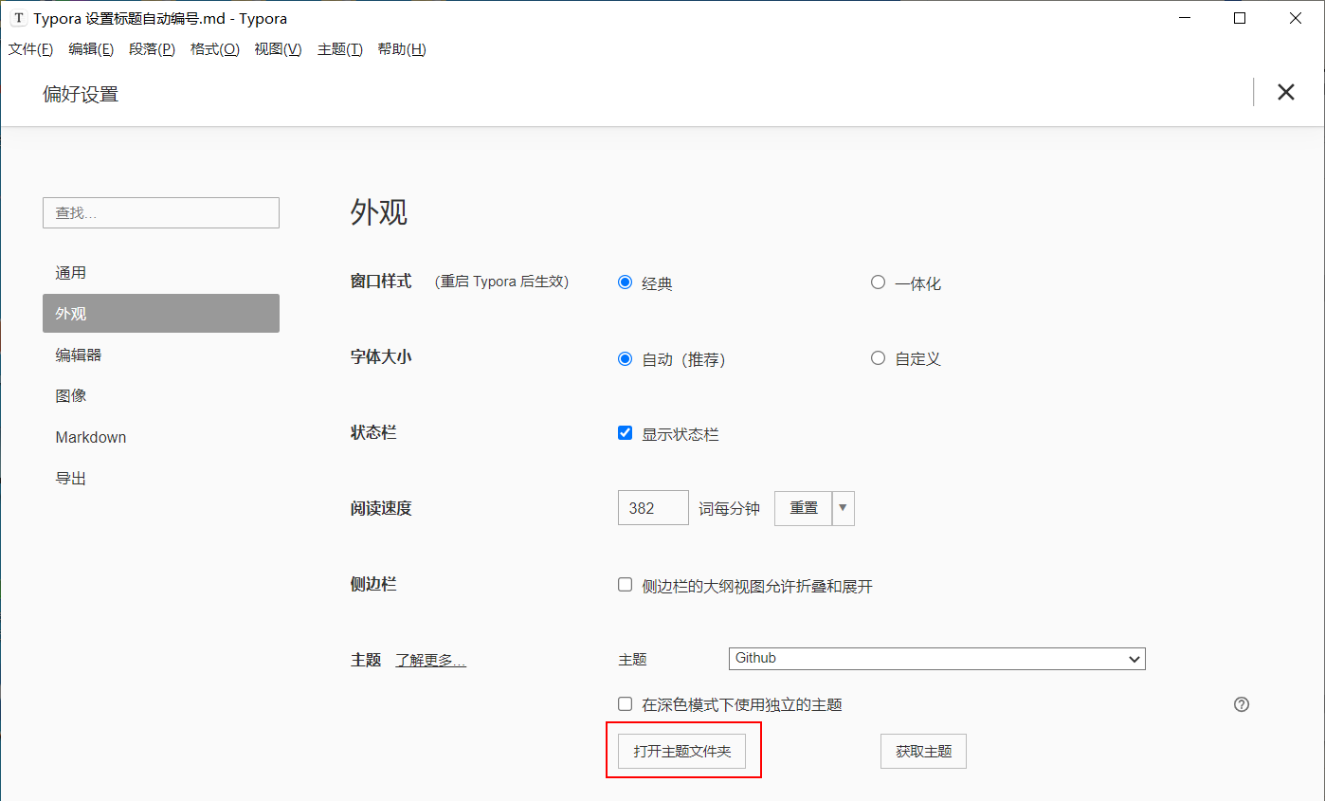Open the Markdown settings section
The image size is (1325, 801).
tap(161, 437)
